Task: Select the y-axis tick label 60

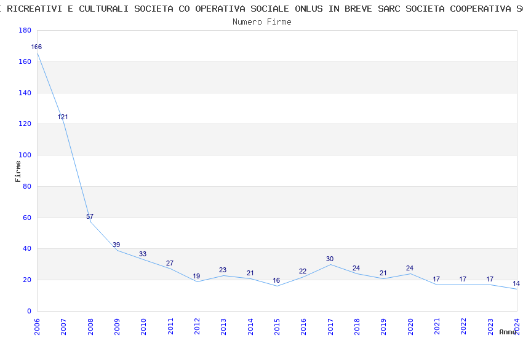Action: [27, 218]
